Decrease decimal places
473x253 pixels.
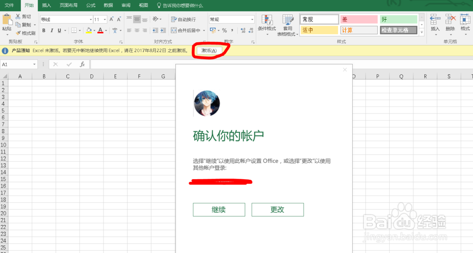[251, 30]
